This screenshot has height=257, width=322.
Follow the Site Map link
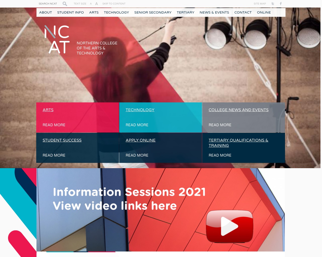click(x=260, y=4)
